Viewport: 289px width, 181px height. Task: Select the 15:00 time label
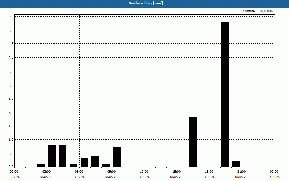pyautogui.click(x=176, y=172)
